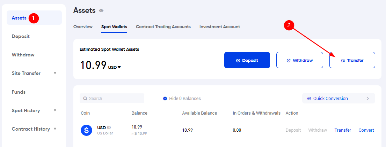This screenshot has height=147, width=386.
Task: Click the 0.00 in orders value
Action: (237, 130)
